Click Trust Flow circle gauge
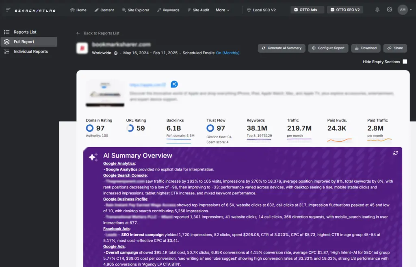 [x=210, y=128]
